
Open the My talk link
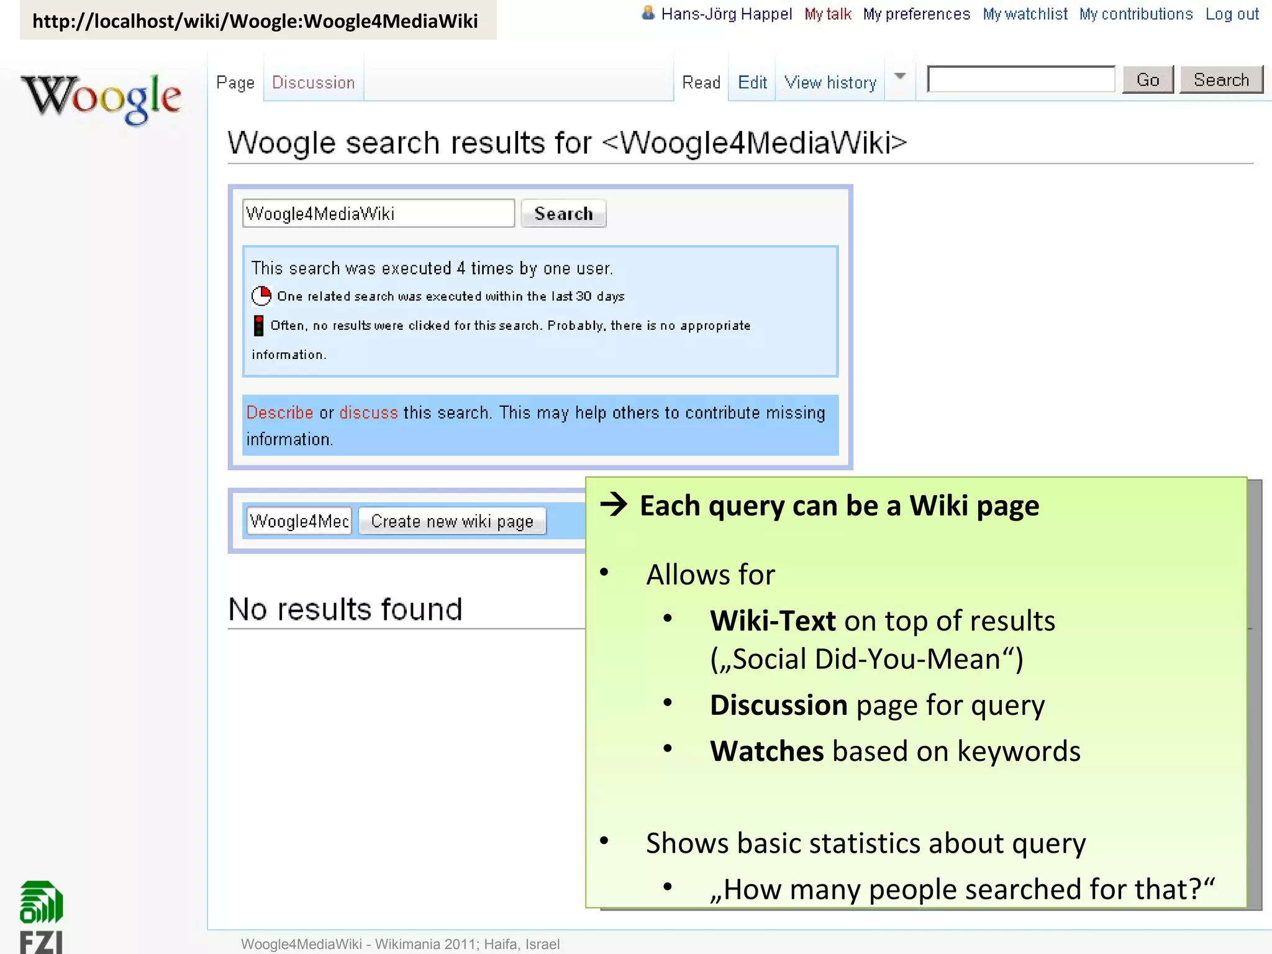827,14
